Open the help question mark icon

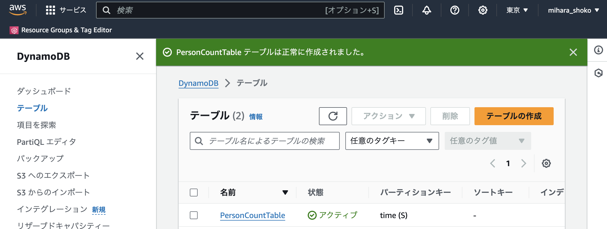tap(455, 10)
